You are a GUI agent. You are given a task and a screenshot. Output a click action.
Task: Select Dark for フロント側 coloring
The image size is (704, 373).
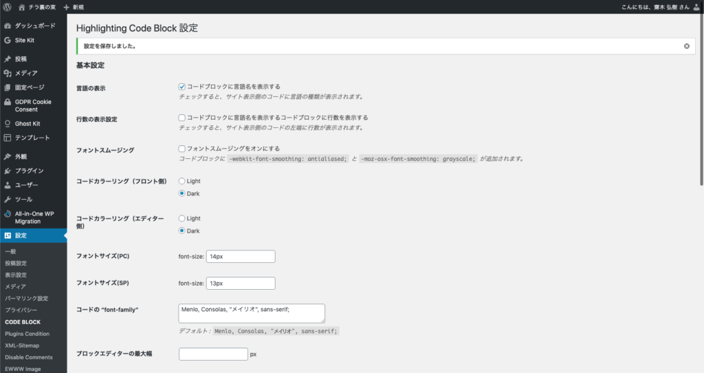(x=181, y=193)
